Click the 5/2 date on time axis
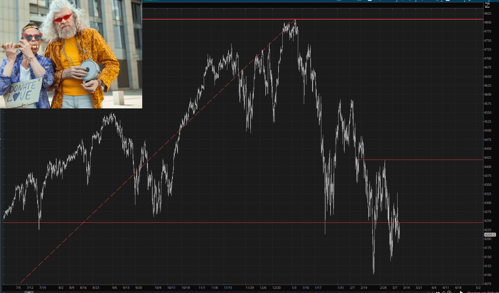The height and width of the screenshot is (293, 499). 478,288
